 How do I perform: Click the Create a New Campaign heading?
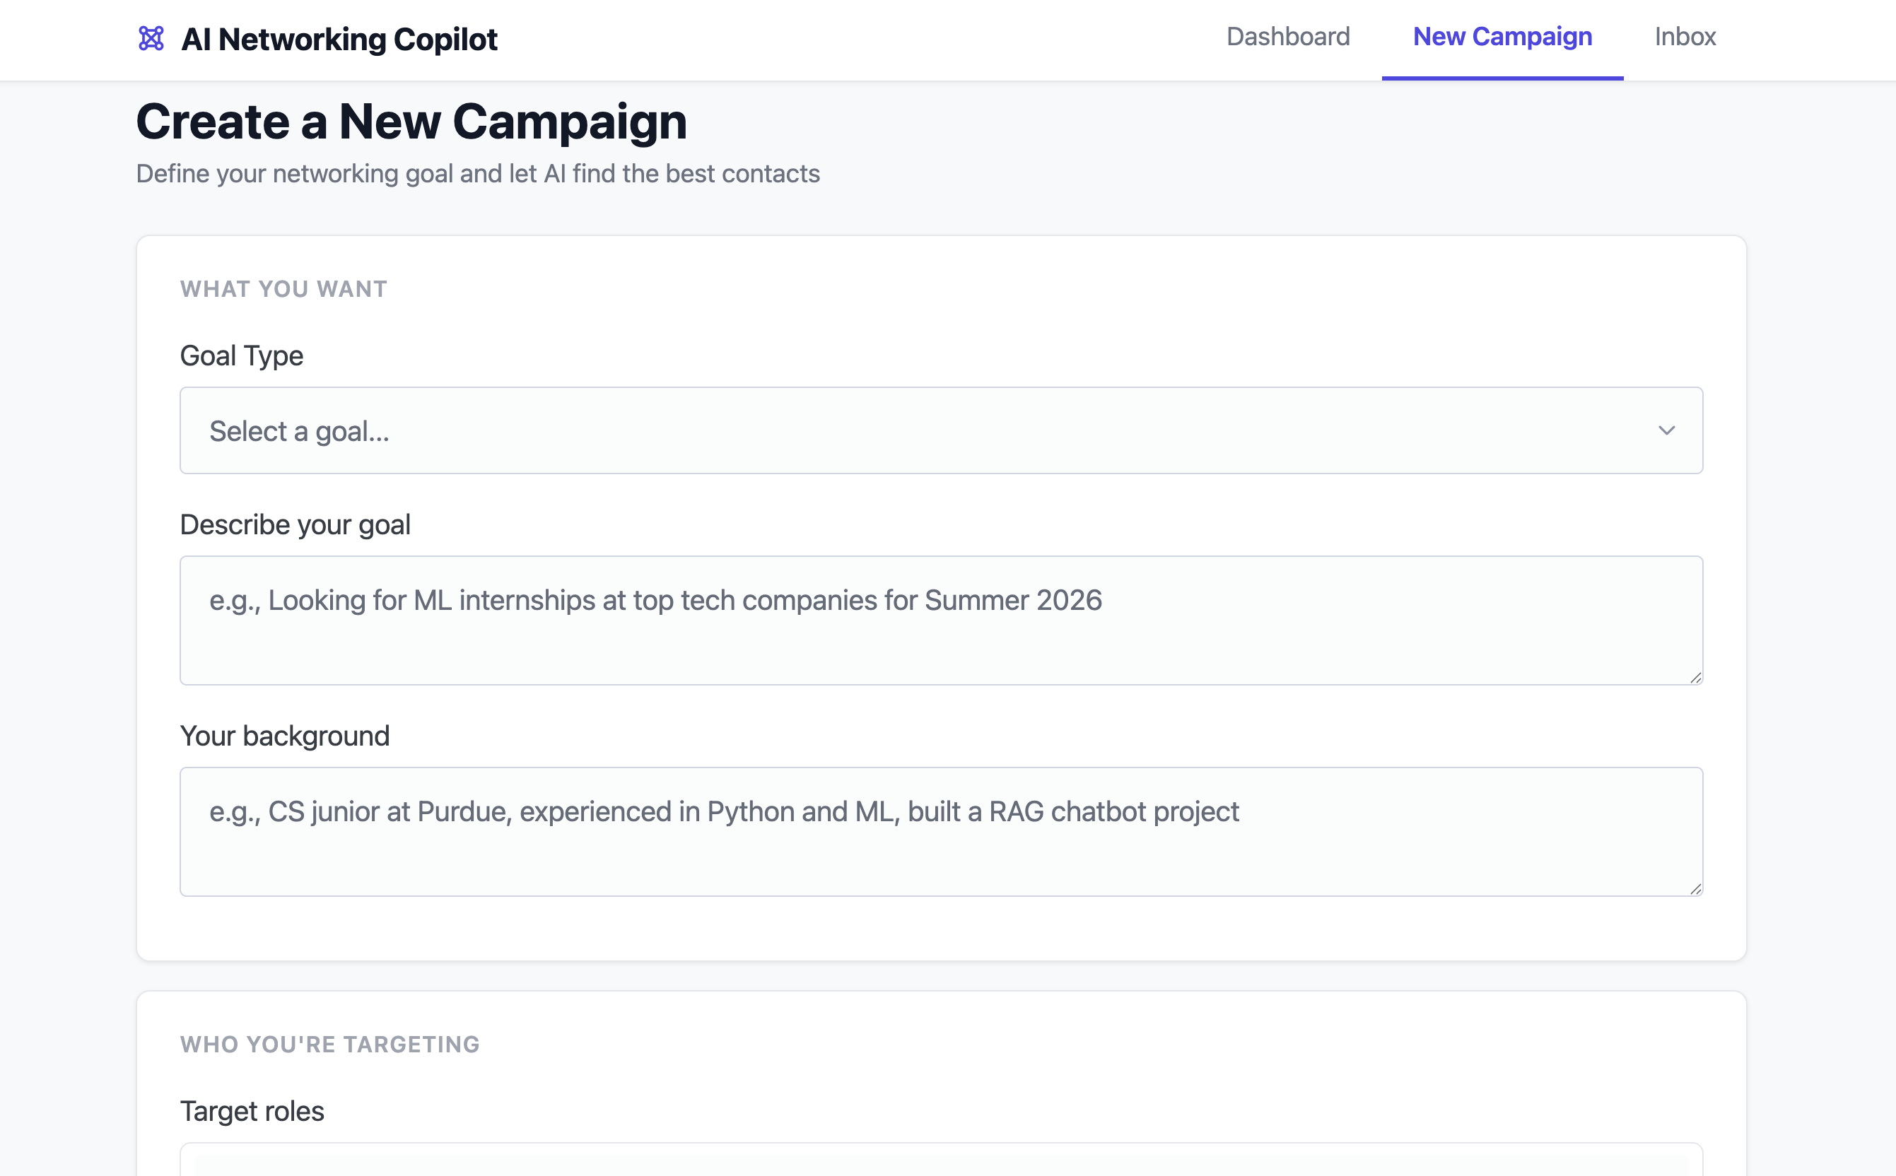pyautogui.click(x=411, y=122)
